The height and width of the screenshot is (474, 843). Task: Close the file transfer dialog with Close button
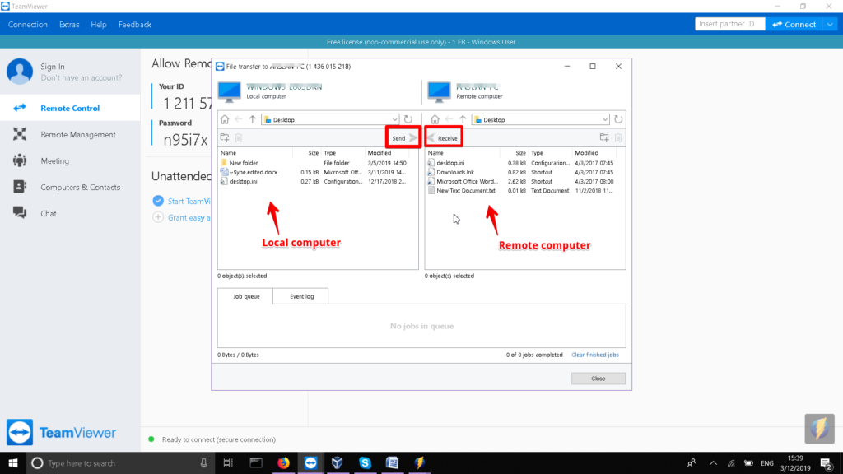pyautogui.click(x=598, y=379)
